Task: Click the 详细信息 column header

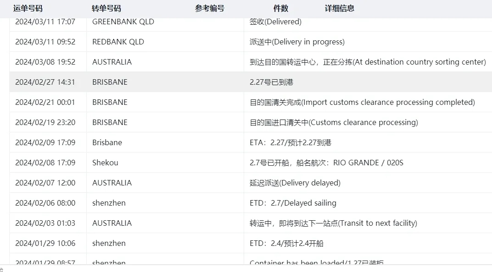Action: click(x=340, y=8)
